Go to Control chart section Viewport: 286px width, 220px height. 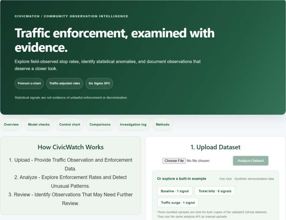pos(70,124)
